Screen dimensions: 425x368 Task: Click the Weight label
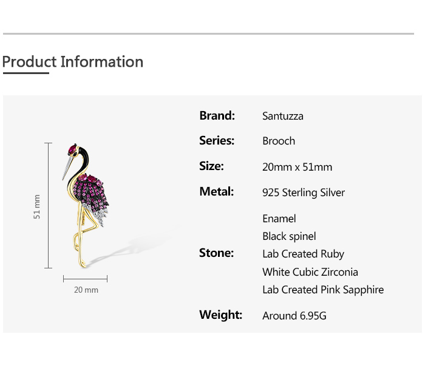(220, 315)
